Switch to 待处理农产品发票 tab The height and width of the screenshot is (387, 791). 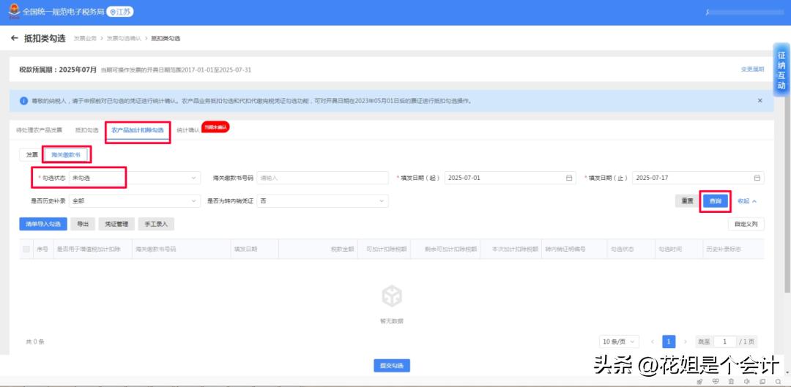click(x=40, y=130)
